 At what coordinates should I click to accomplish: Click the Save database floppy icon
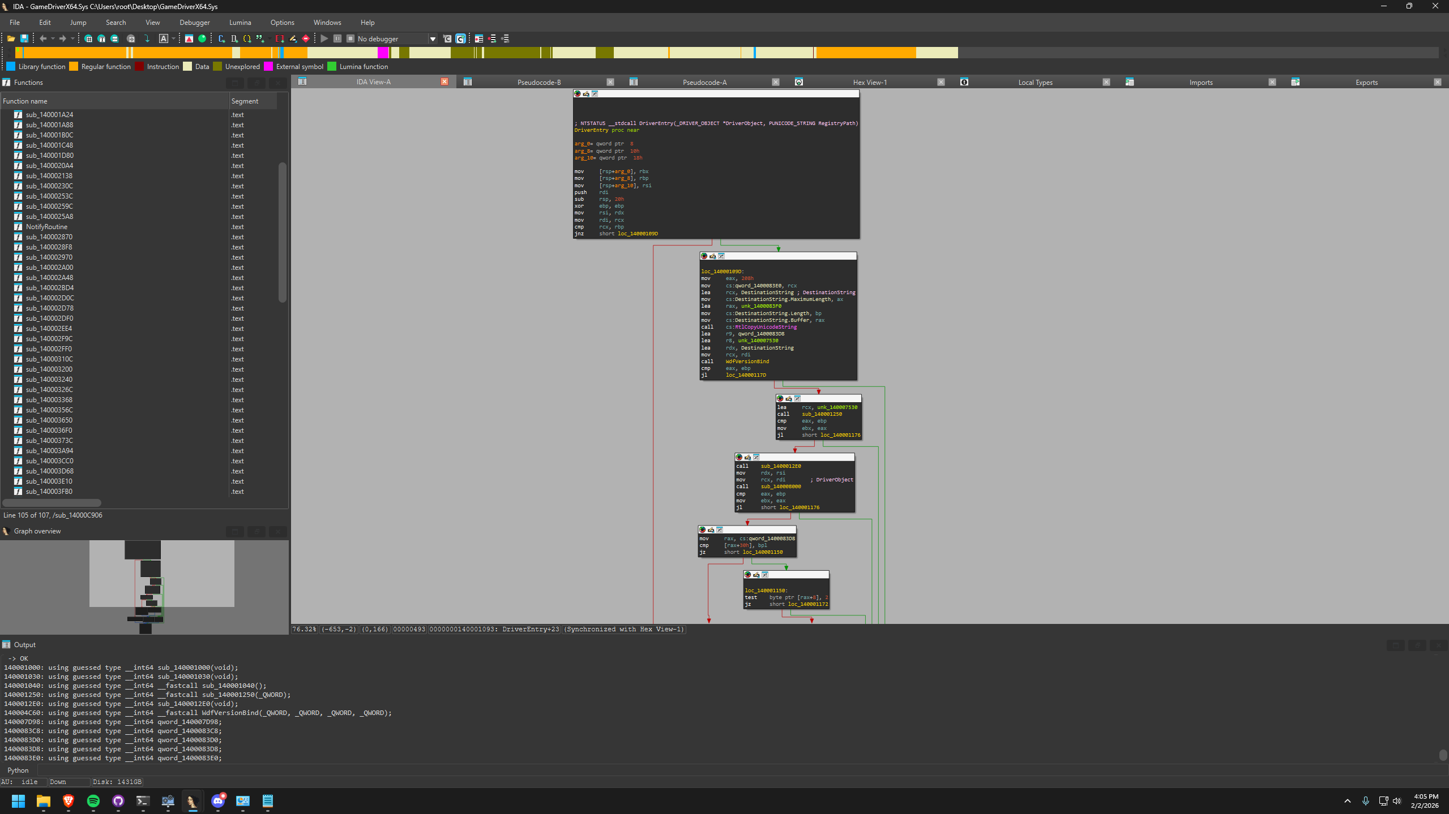coord(24,38)
